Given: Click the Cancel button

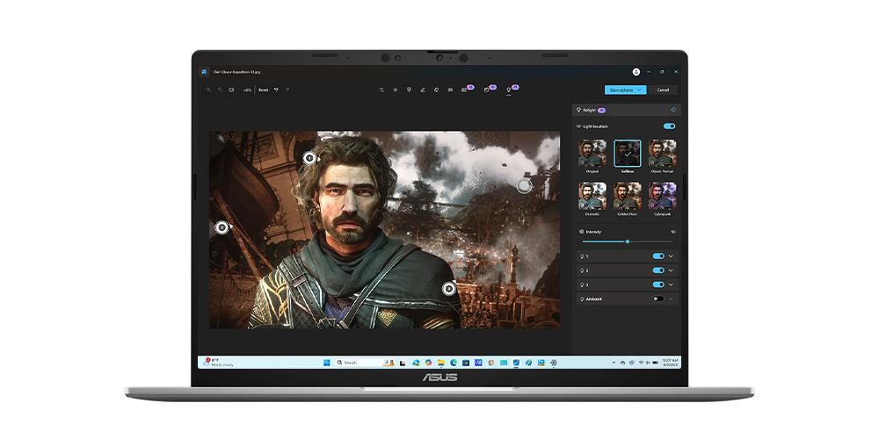Looking at the screenshot, I should pyautogui.click(x=663, y=90).
